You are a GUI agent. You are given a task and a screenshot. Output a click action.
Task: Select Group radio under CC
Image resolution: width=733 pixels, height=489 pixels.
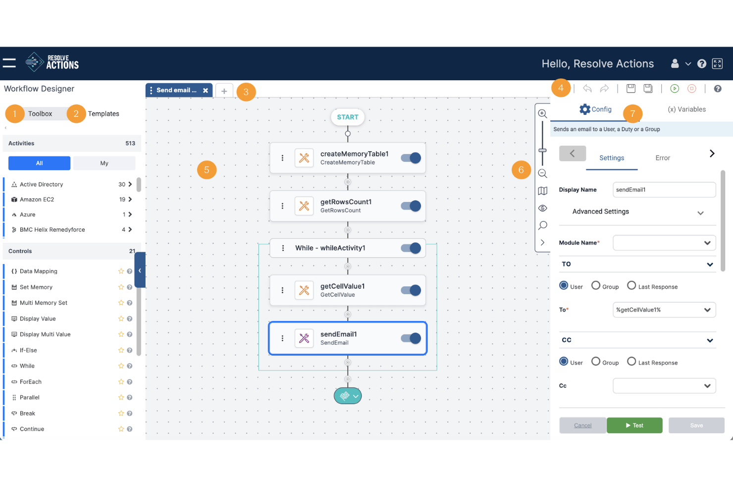click(596, 361)
